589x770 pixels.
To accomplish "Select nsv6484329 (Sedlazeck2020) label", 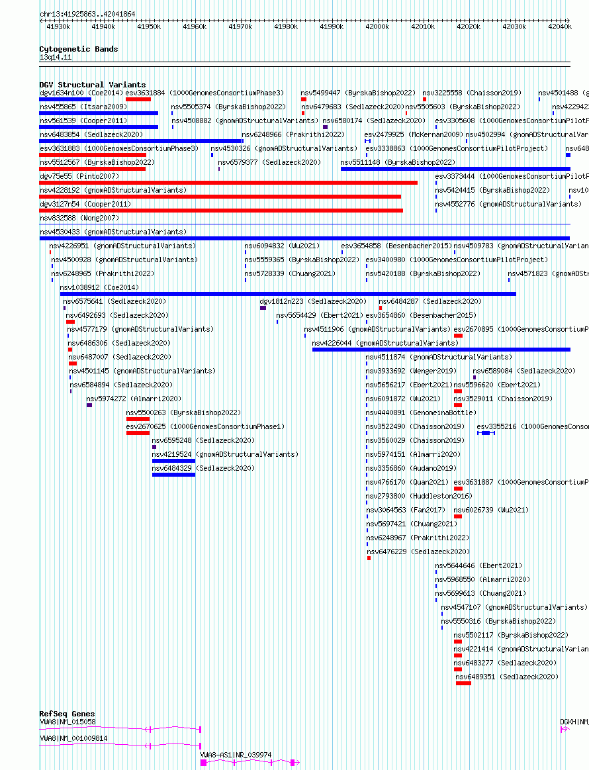I will coord(203,468).
